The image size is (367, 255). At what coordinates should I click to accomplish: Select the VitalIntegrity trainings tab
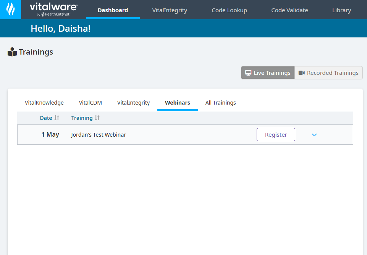point(133,103)
